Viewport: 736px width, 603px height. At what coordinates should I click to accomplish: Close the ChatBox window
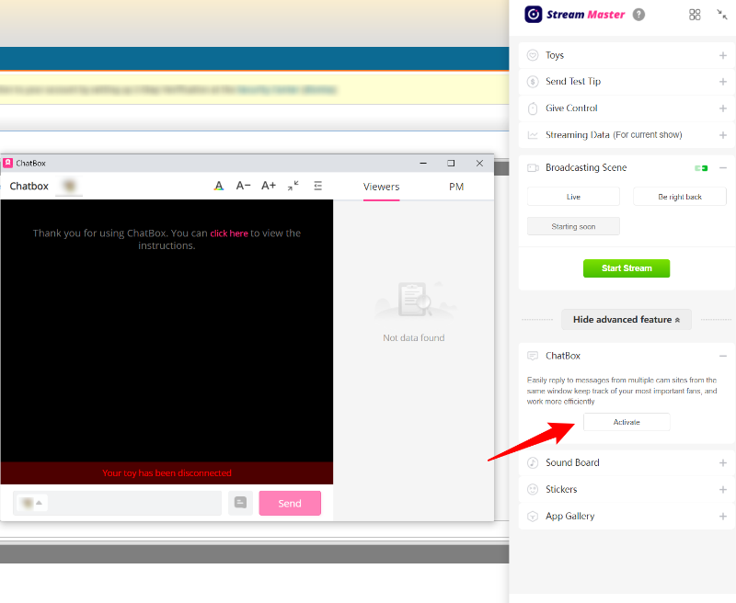479,164
